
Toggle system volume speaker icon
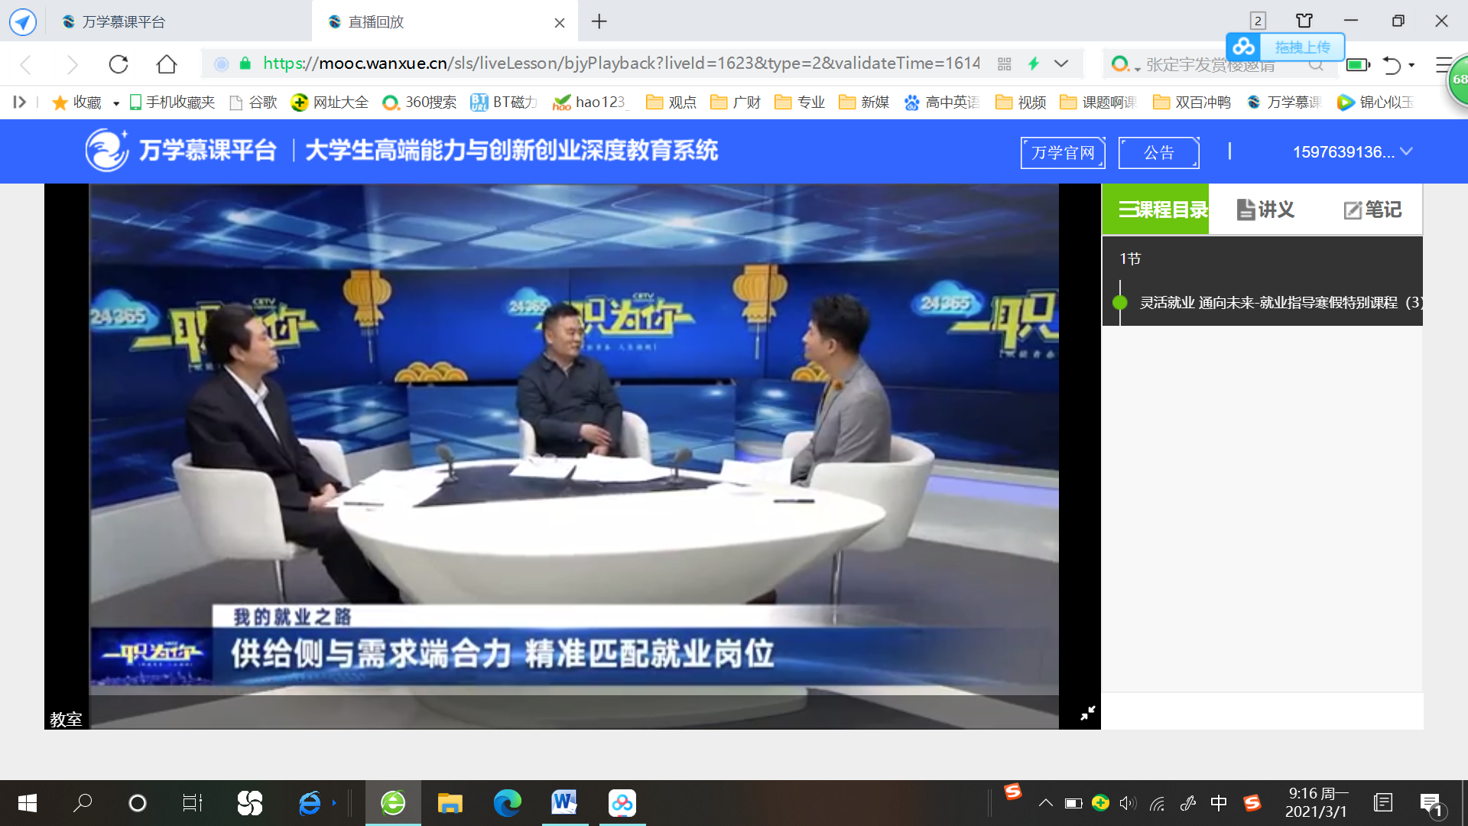pos(1128,803)
